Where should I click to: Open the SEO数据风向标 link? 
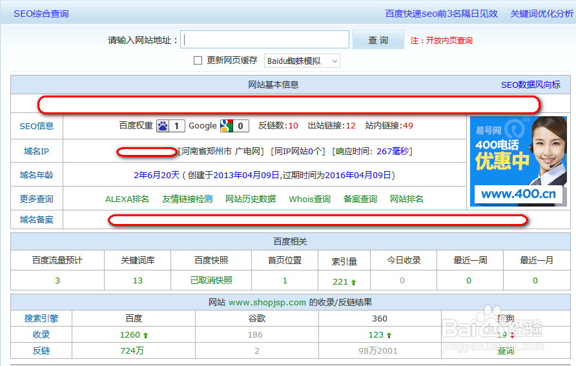[530, 85]
